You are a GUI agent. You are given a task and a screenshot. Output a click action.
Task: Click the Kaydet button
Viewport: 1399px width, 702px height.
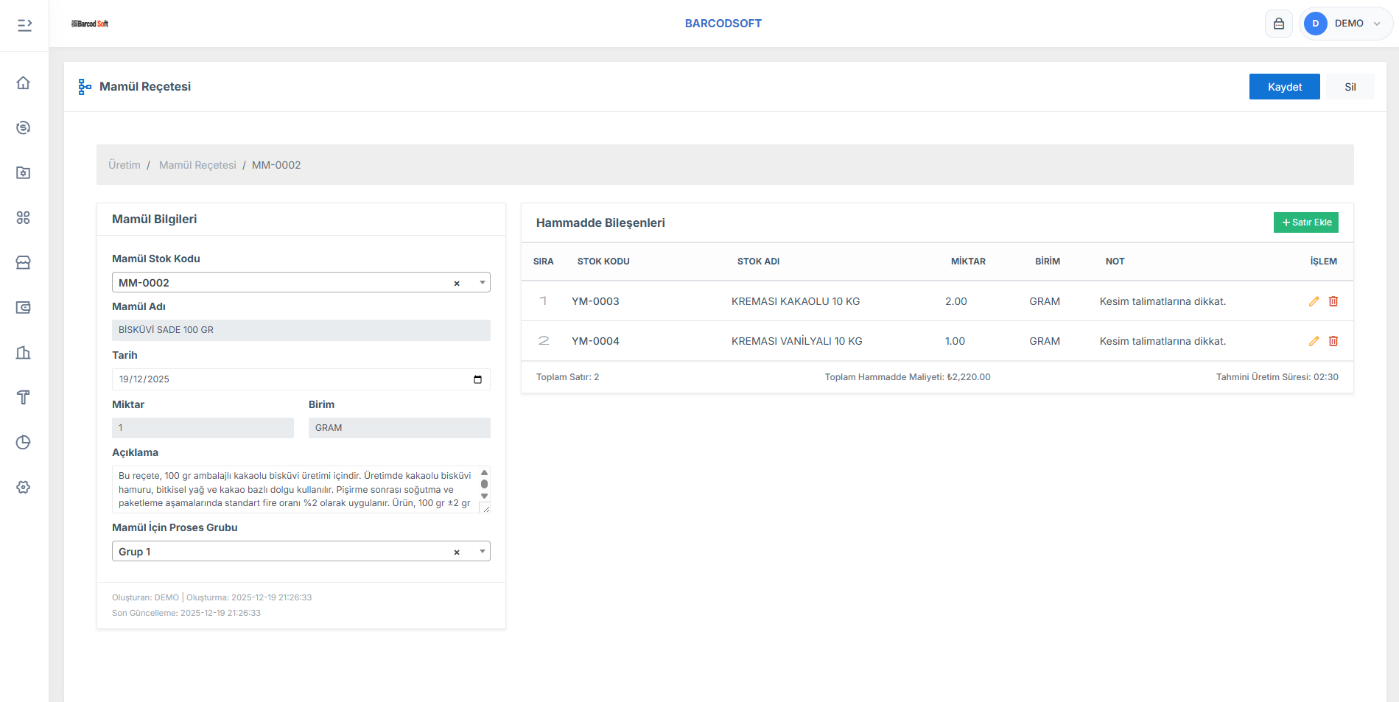tap(1284, 87)
